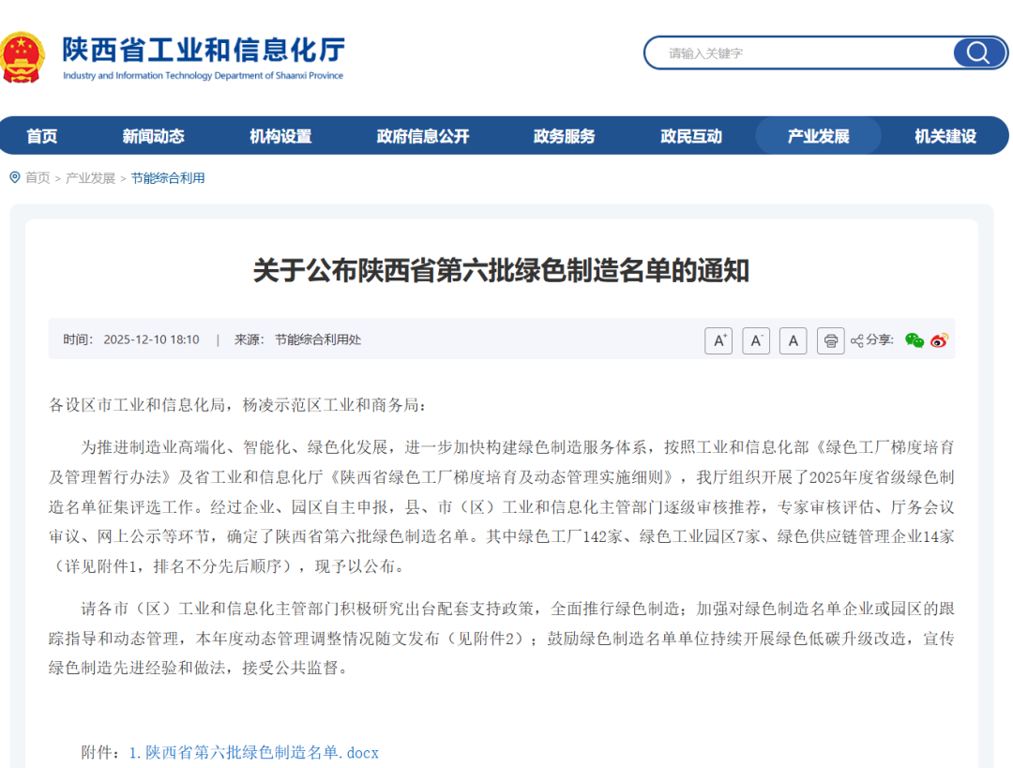This screenshot has height=768, width=1013.
Task: Print the page via printer icon
Action: click(830, 340)
